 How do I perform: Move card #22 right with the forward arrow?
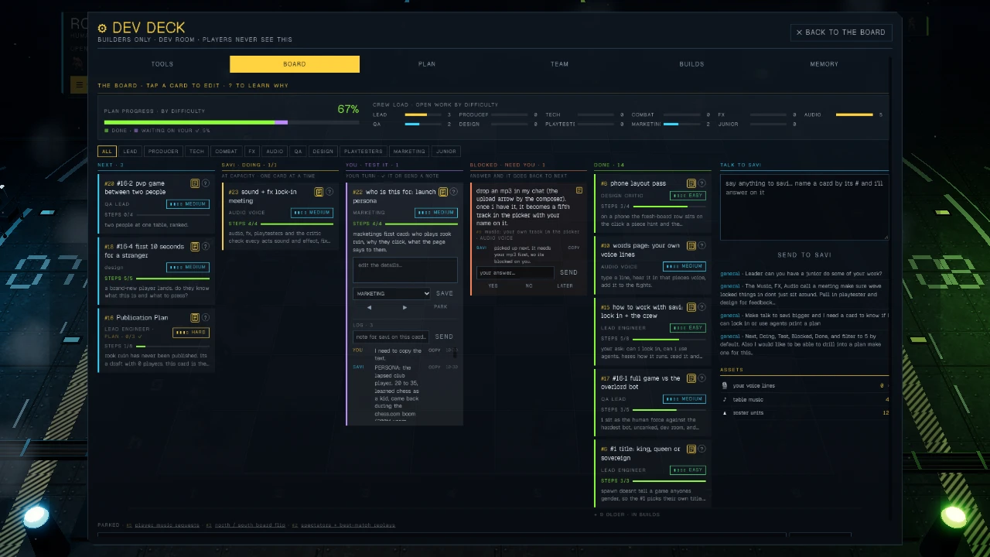tap(405, 307)
